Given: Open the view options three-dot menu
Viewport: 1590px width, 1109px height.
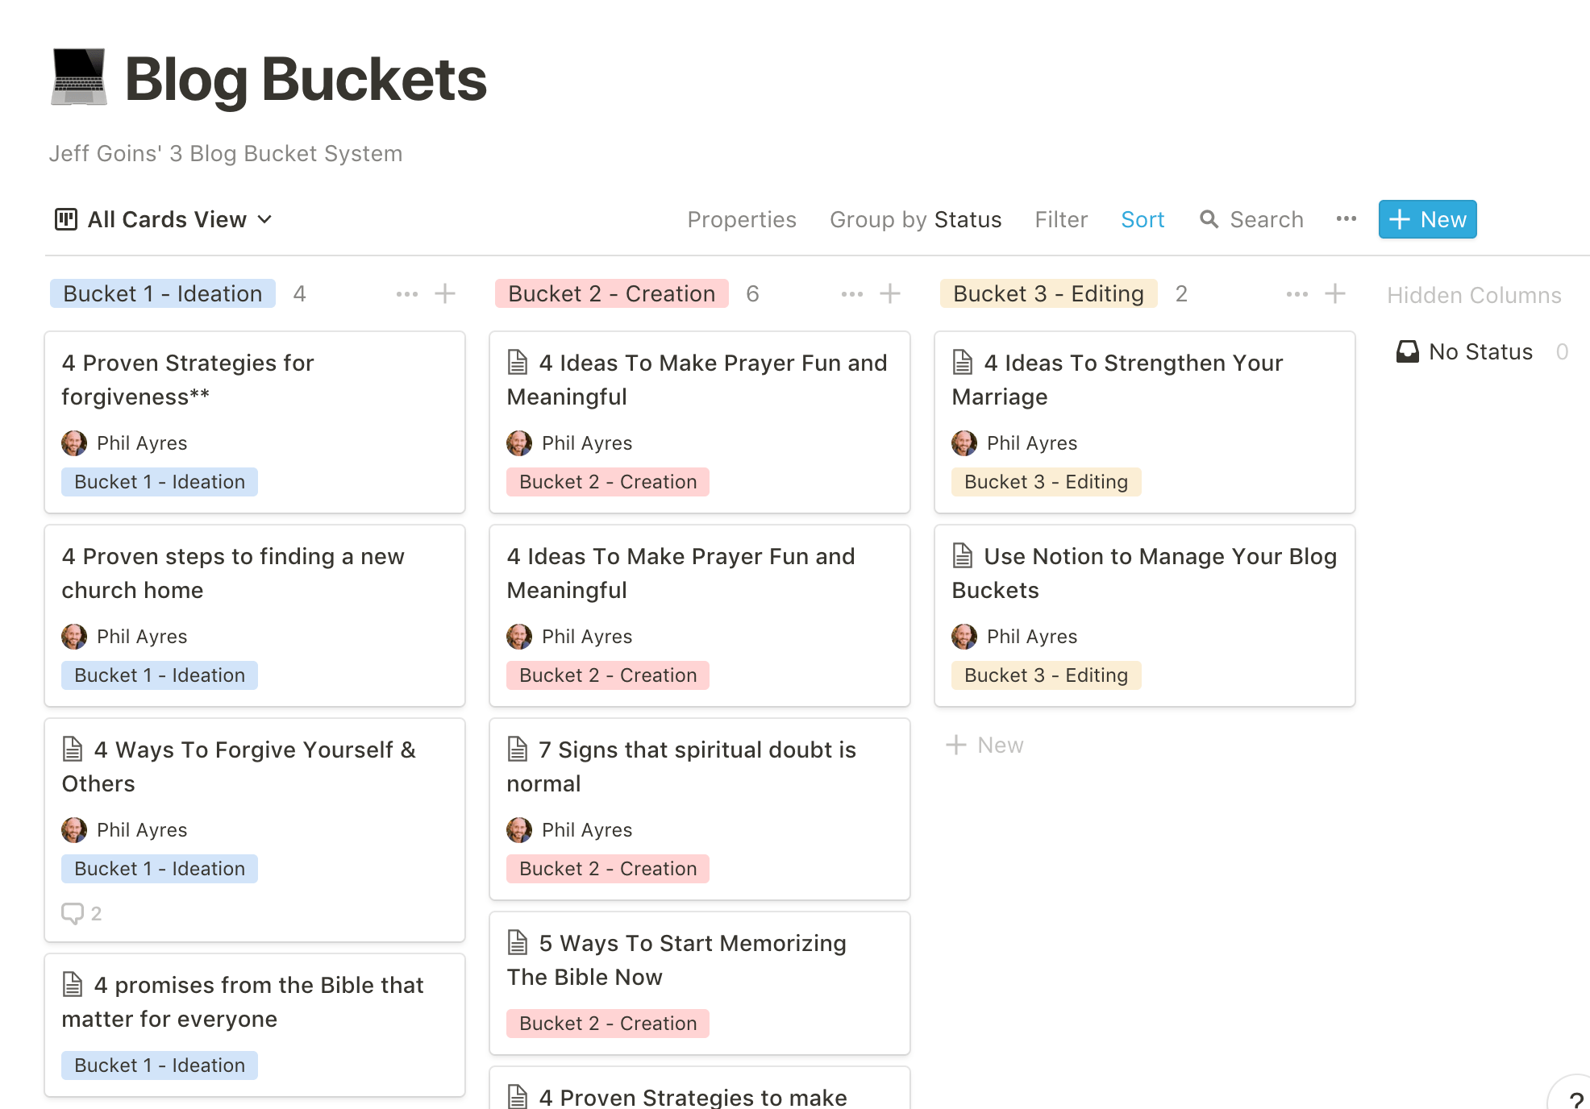Looking at the screenshot, I should pos(1346,219).
